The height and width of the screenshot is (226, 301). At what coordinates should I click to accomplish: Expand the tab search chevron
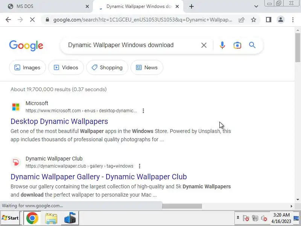(256, 6)
